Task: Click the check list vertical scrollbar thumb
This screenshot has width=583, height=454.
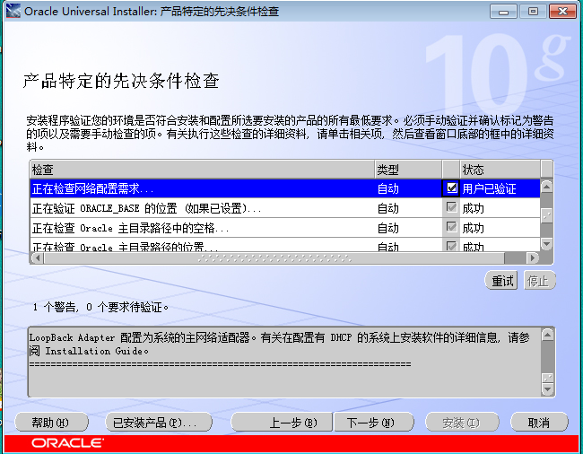Action: point(546,215)
